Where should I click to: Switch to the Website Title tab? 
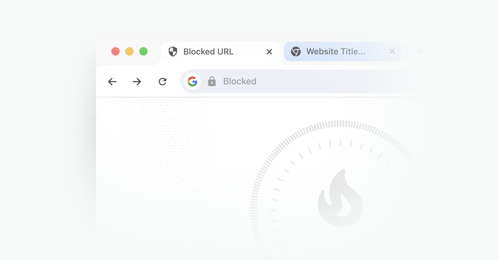coord(336,51)
